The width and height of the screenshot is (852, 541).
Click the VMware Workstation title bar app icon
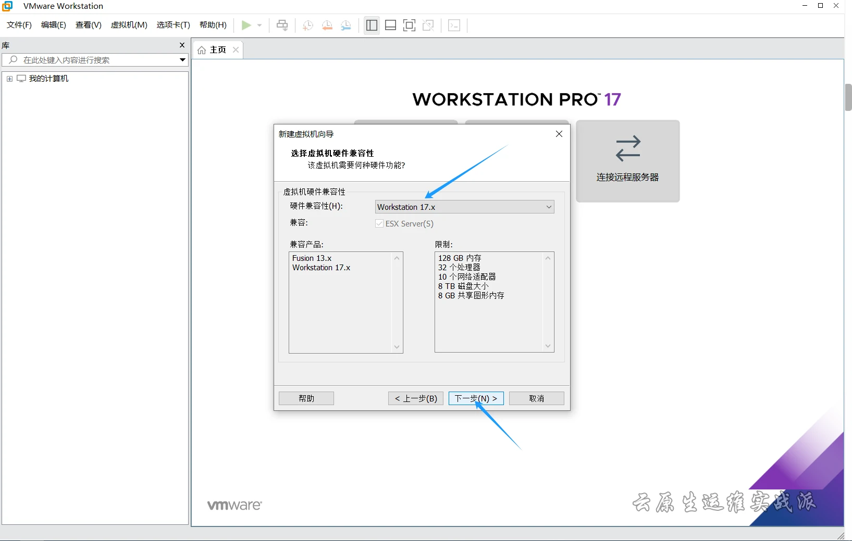pyautogui.click(x=7, y=6)
